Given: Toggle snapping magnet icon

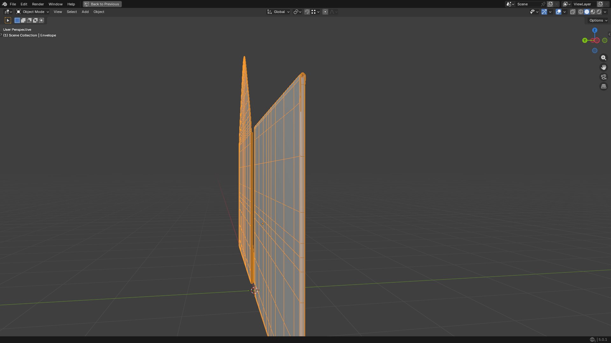Looking at the screenshot, I should pyautogui.click(x=307, y=12).
